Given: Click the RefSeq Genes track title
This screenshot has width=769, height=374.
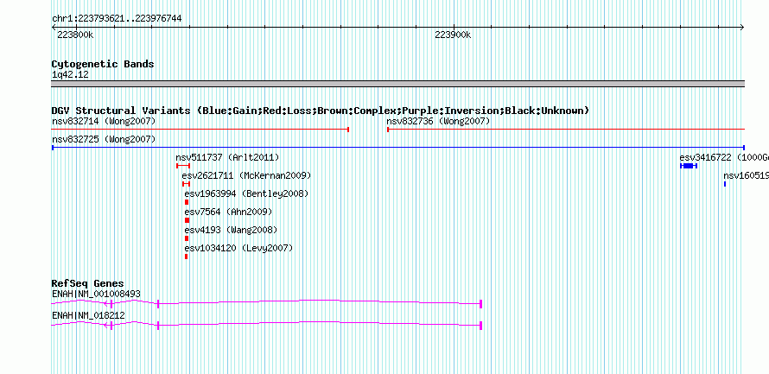Looking at the screenshot, I should pos(88,283).
